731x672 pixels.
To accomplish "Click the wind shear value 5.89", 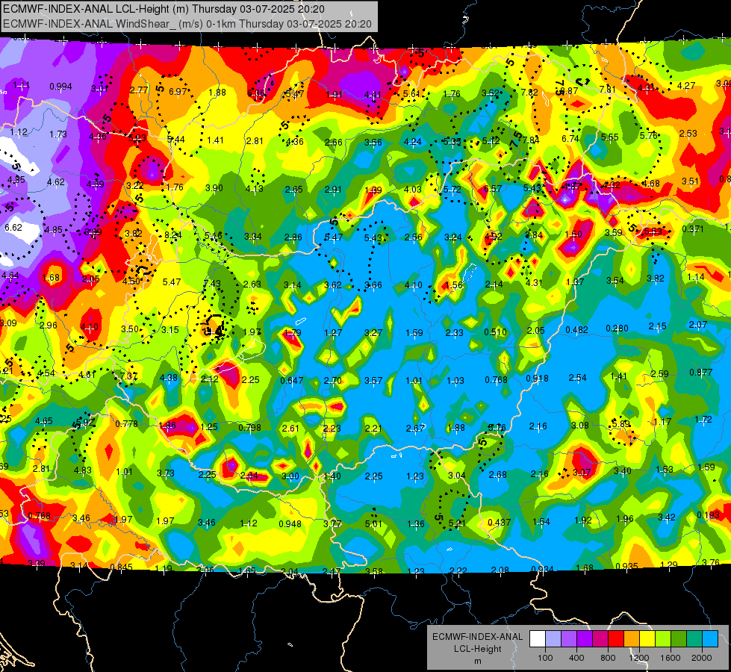I will point(621,424).
